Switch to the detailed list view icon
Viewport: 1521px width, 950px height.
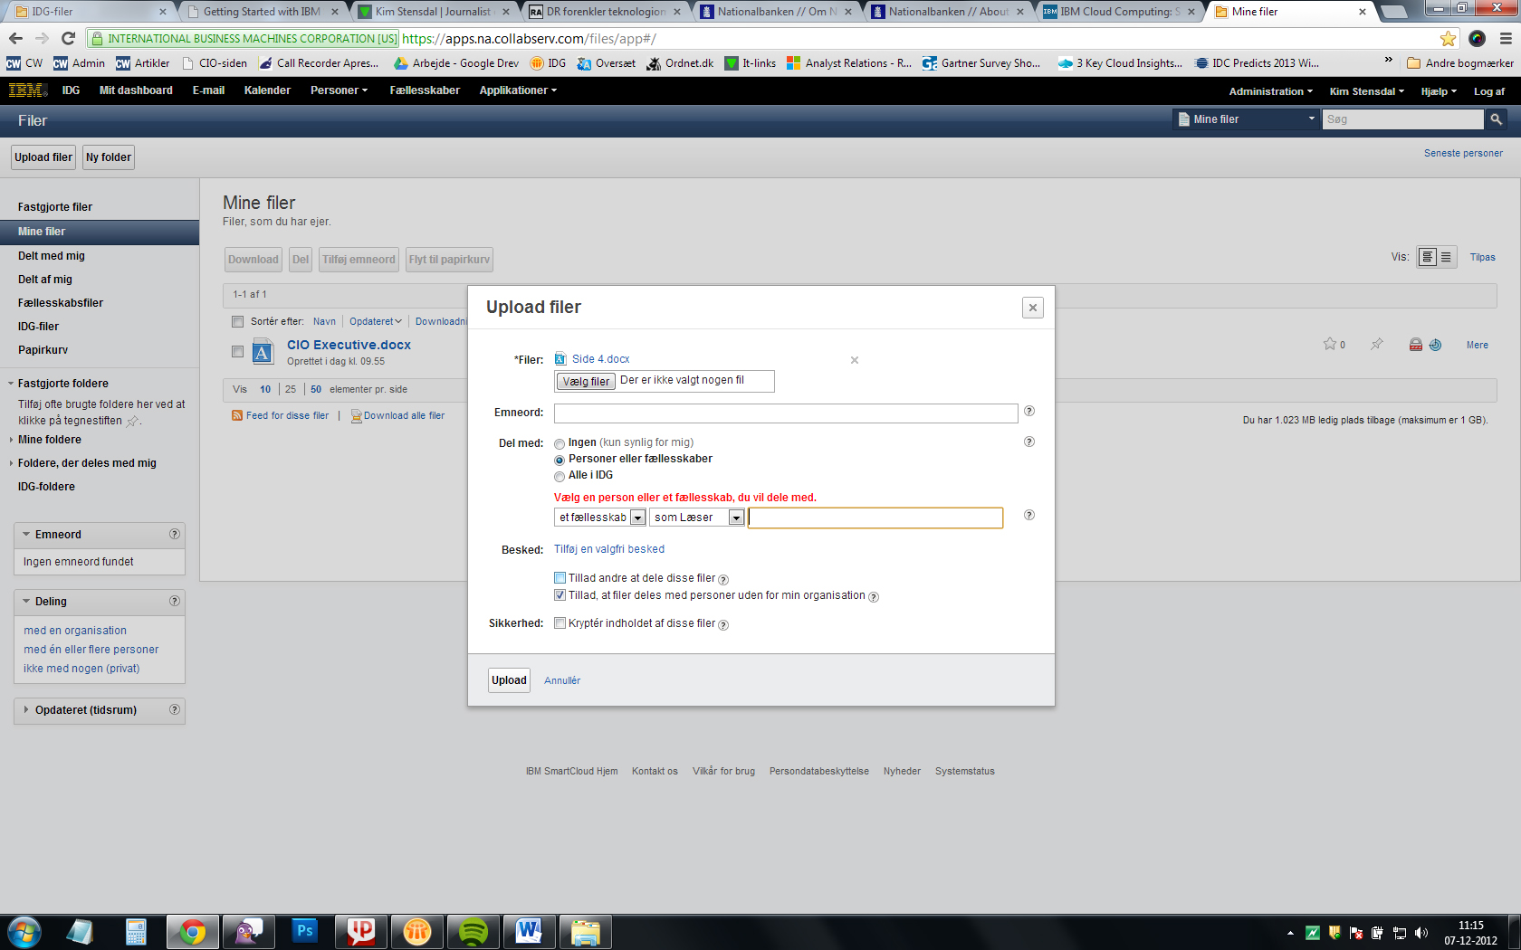tap(1427, 258)
